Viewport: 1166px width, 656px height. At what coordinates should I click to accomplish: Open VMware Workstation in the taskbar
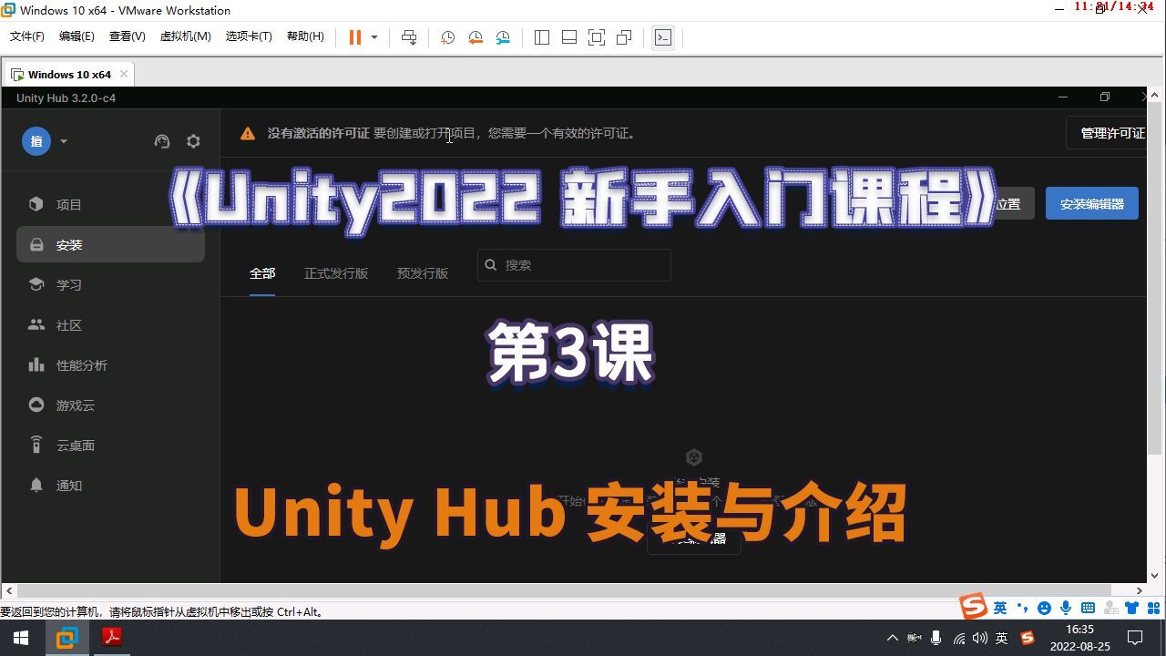click(x=66, y=638)
